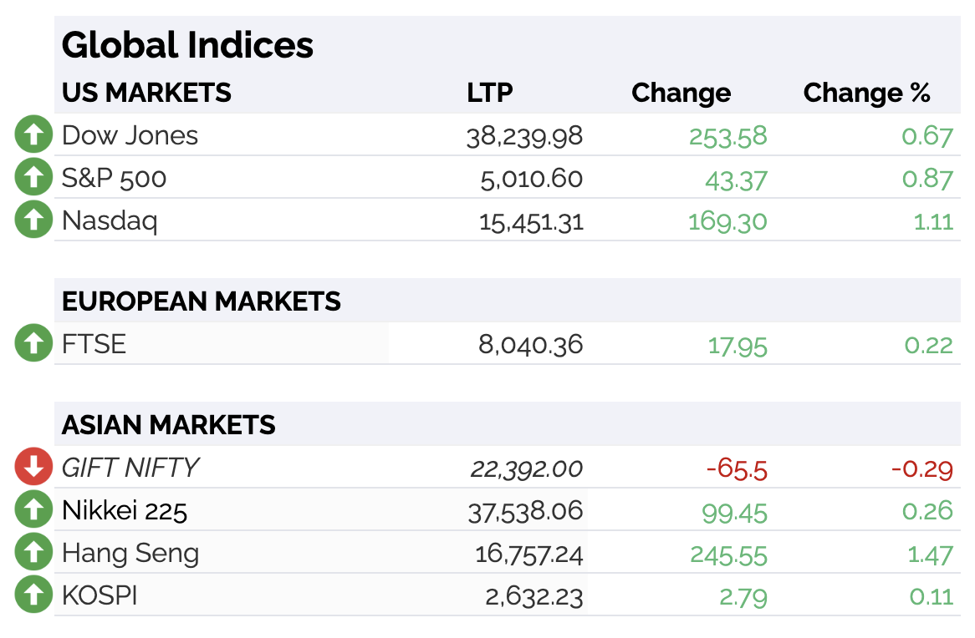Click the Change column header
This screenshot has width=975, height=638.
click(x=681, y=94)
